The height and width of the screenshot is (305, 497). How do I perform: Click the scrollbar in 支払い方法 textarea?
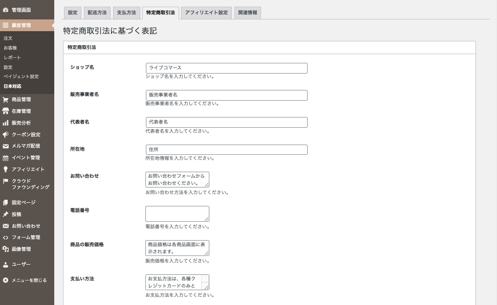[205, 280]
